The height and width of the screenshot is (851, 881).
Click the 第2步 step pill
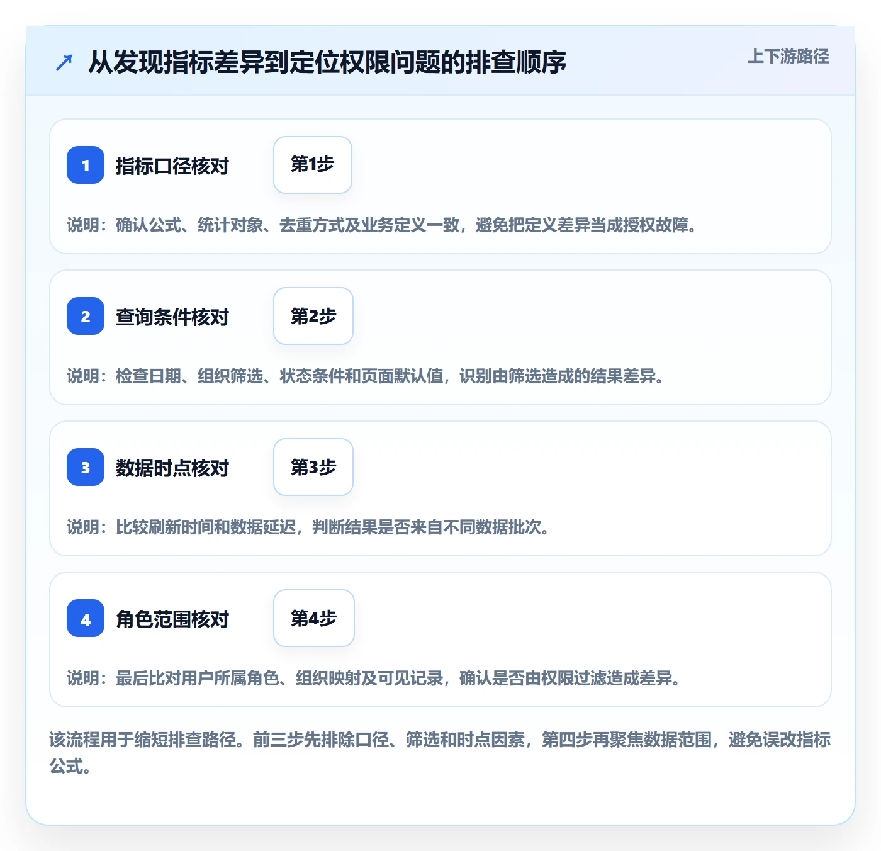(x=313, y=316)
